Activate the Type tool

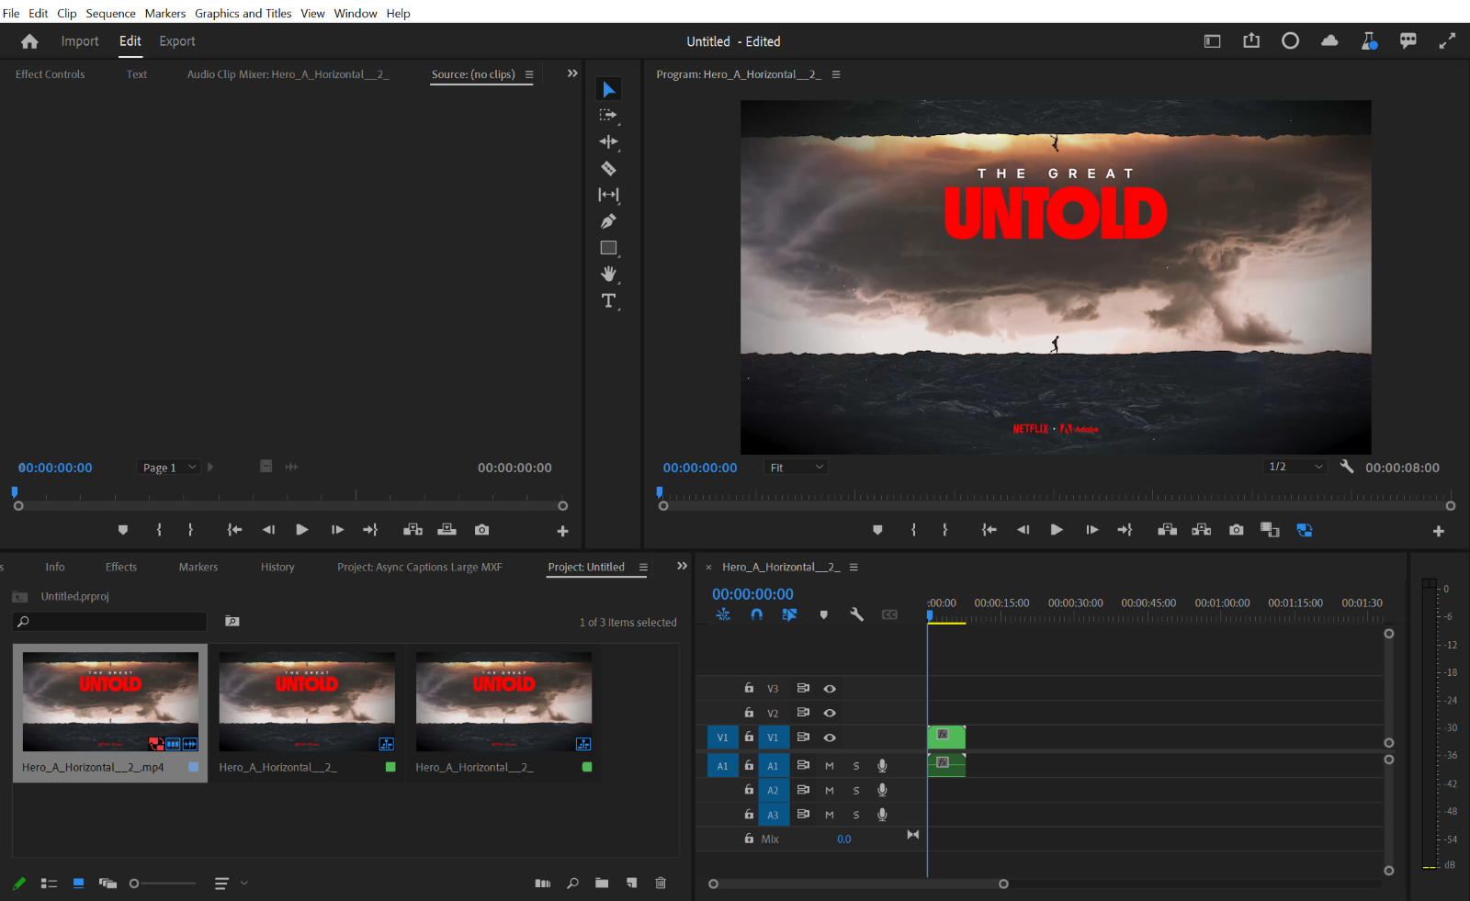(608, 300)
